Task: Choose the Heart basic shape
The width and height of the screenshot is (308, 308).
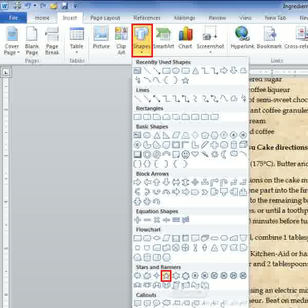Action: 195,154
